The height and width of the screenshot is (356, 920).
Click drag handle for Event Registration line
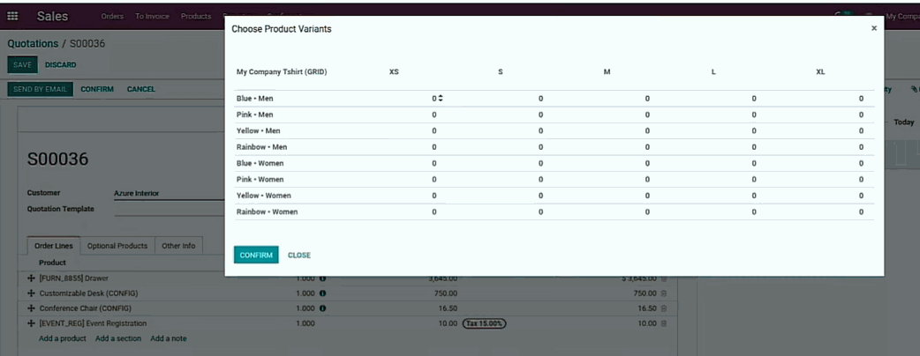(32, 323)
